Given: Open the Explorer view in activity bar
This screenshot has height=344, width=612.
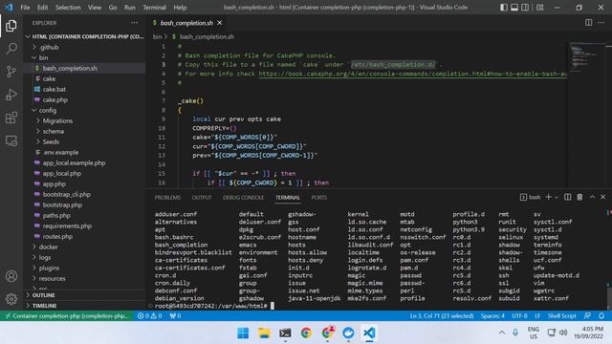Looking at the screenshot, I should click(x=11, y=26).
